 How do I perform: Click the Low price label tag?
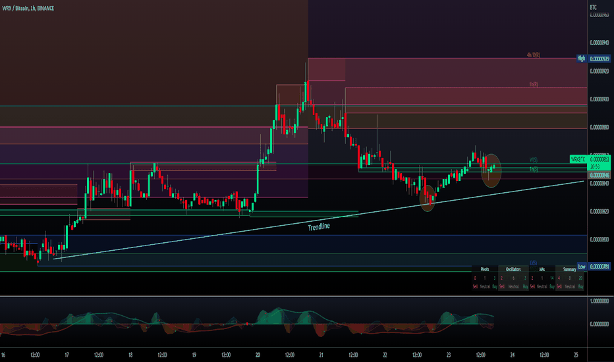582,267
